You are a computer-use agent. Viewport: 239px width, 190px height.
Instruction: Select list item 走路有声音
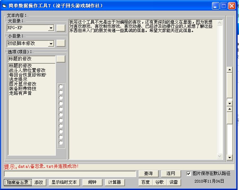(20, 93)
